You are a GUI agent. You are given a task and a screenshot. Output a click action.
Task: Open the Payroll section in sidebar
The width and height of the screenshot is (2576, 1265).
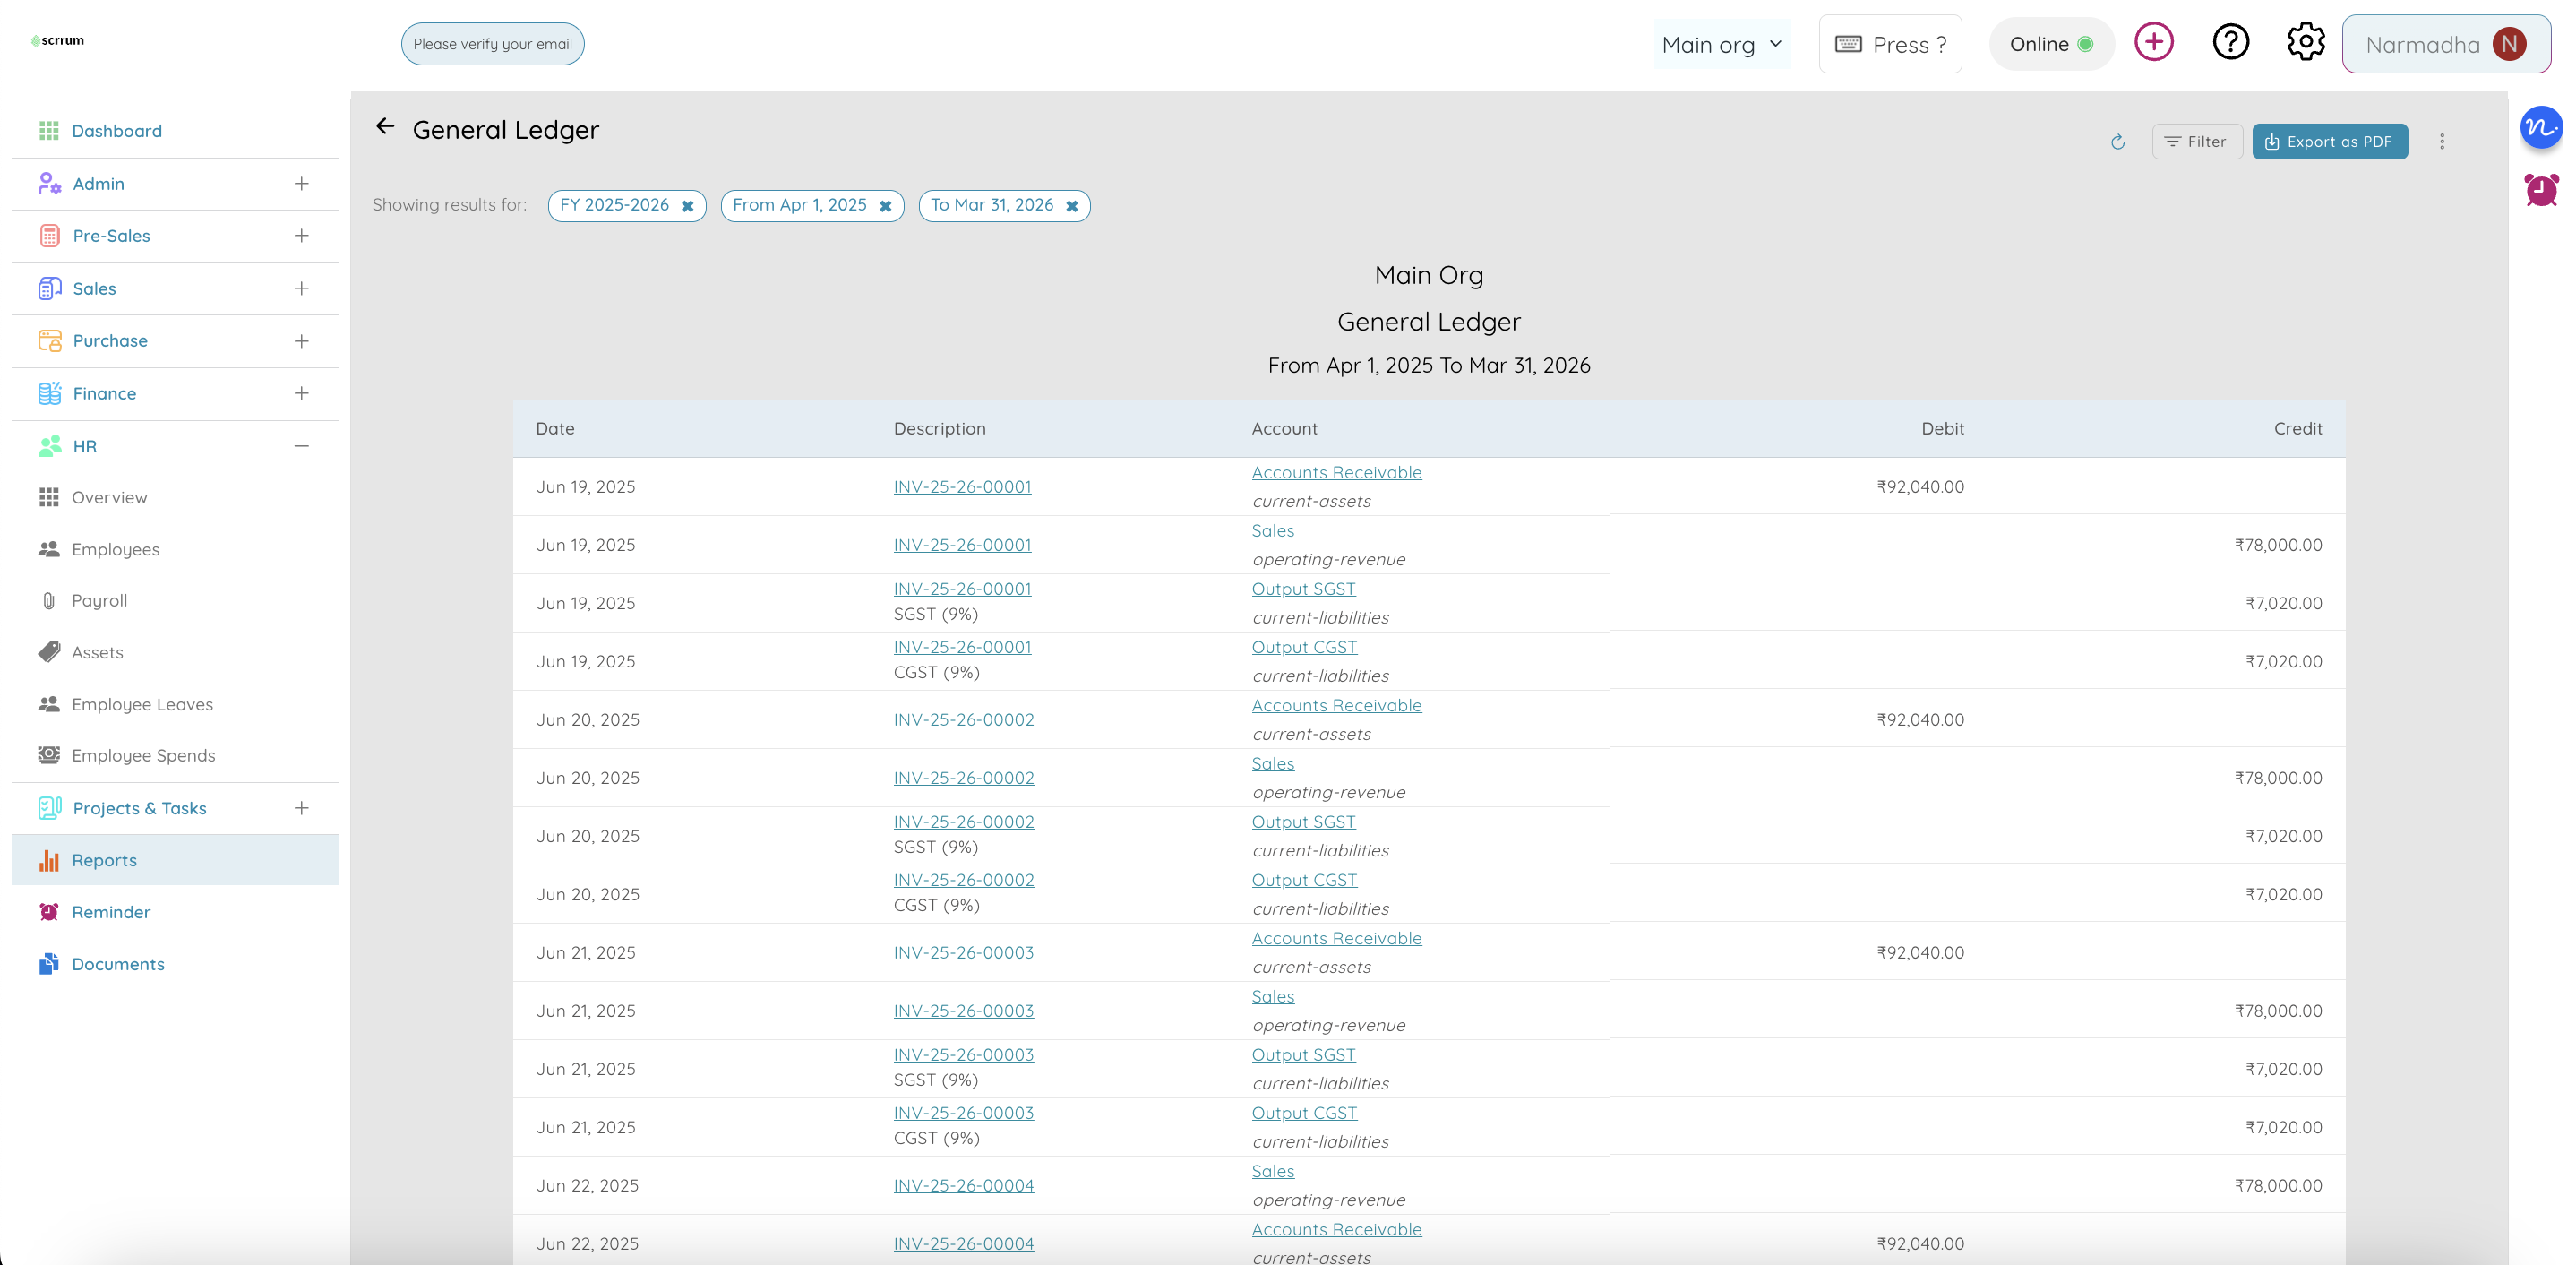(99, 600)
